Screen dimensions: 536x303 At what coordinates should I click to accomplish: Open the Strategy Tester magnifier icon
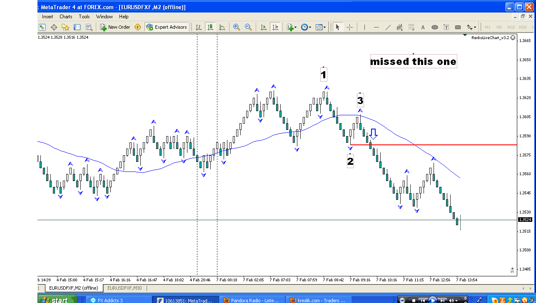[x=89, y=27]
